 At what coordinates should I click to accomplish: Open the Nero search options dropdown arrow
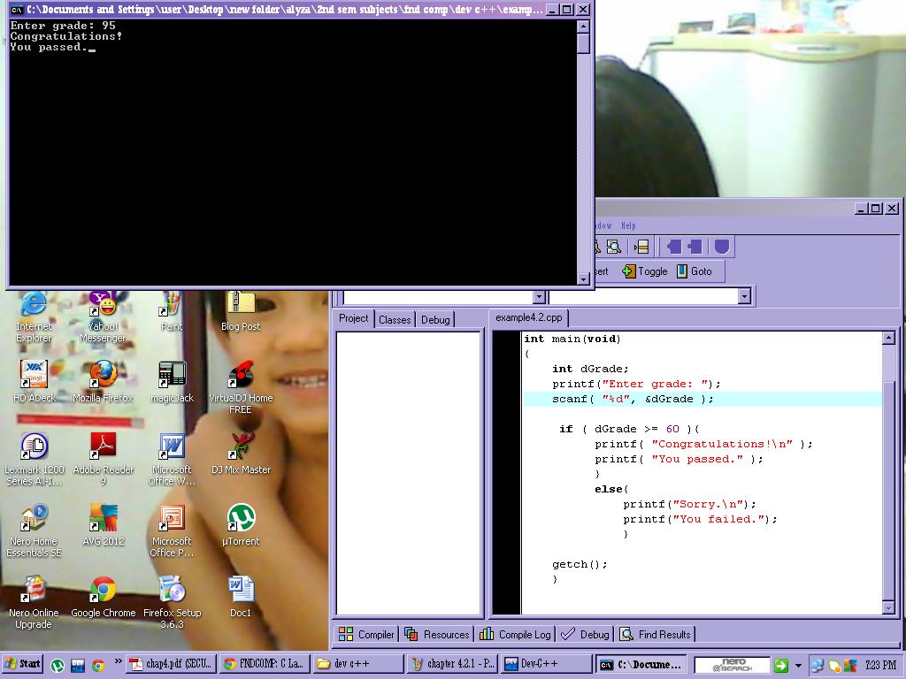[799, 665]
